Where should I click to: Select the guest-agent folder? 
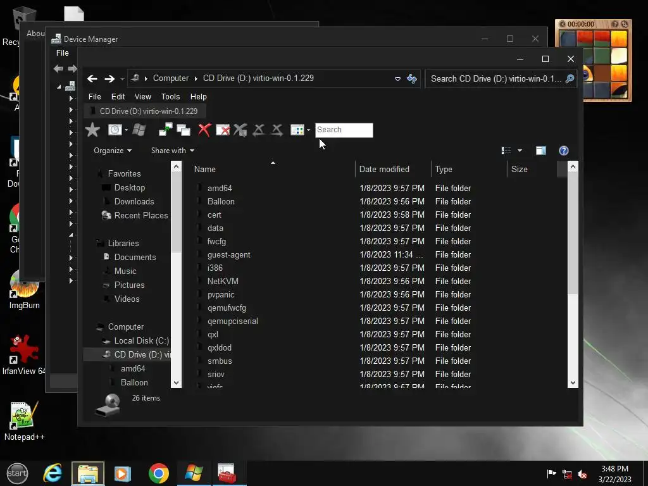[x=228, y=254]
